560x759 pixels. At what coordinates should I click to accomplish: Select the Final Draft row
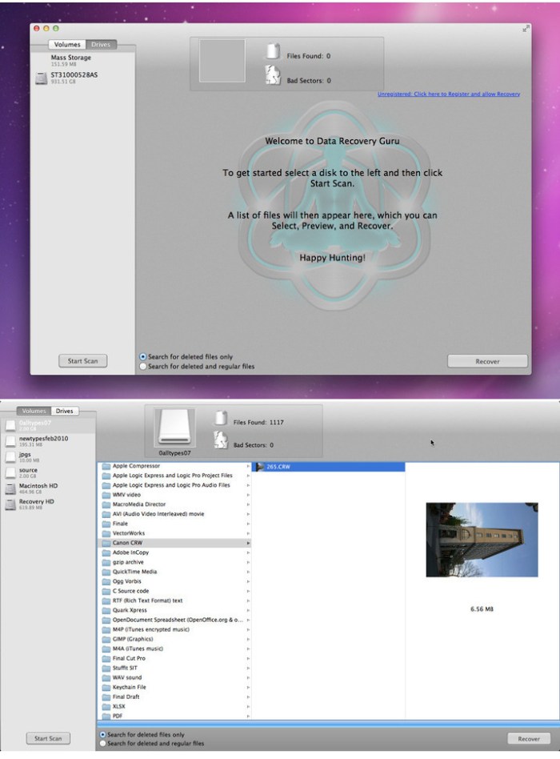(174, 697)
